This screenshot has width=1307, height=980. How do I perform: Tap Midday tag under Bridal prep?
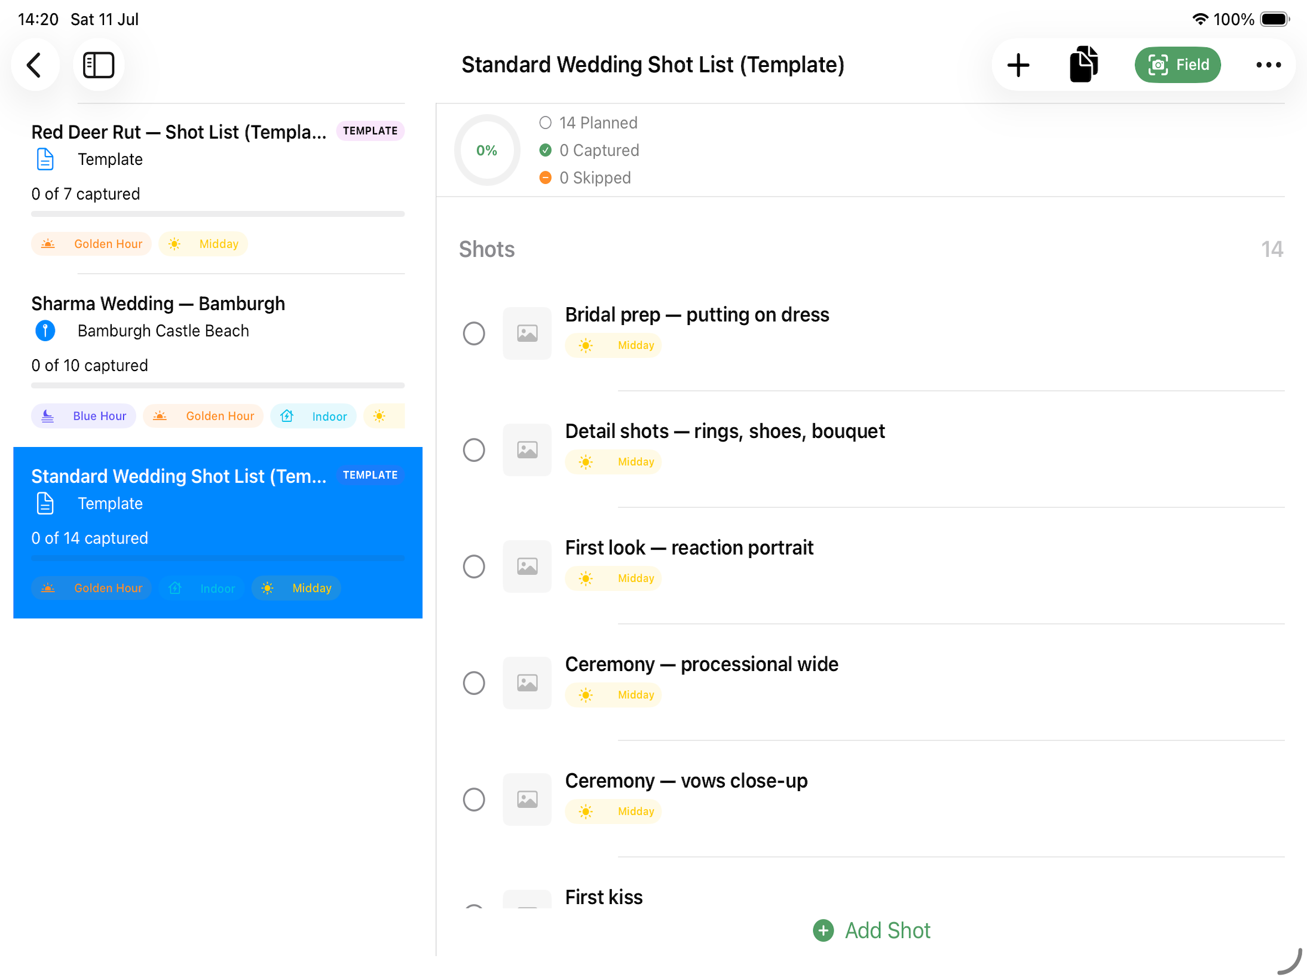[x=614, y=345]
